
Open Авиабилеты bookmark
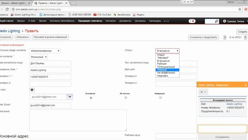coord(122,15)
